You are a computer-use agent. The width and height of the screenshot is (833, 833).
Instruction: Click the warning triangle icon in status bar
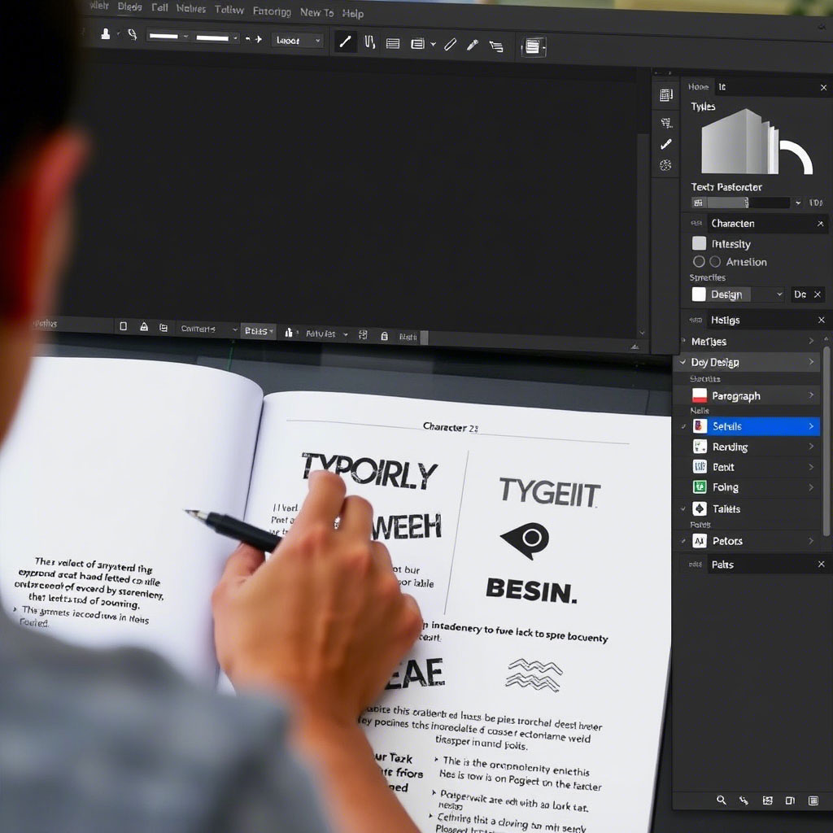143,327
